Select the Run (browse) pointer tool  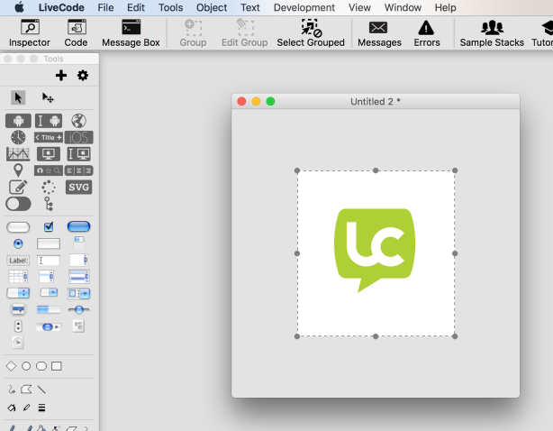pos(18,97)
